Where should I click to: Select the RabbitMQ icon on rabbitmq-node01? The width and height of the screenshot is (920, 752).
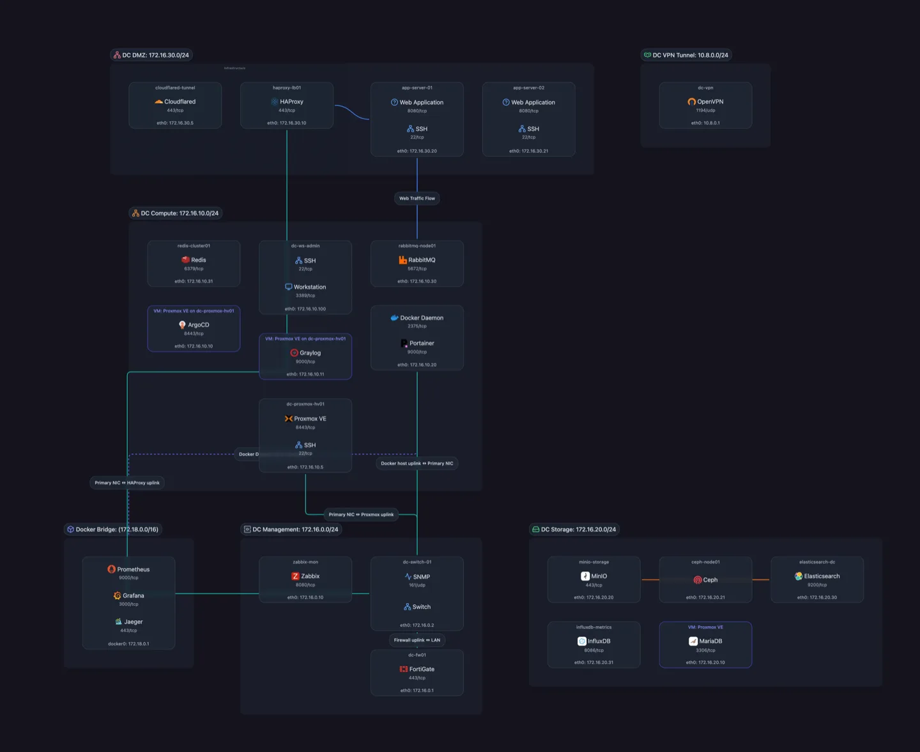pyautogui.click(x=401, y=259)
